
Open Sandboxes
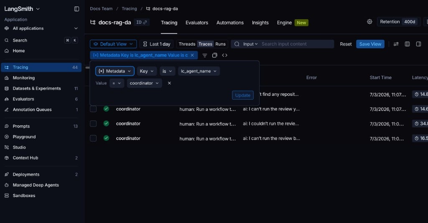click(x=41, y=196)
